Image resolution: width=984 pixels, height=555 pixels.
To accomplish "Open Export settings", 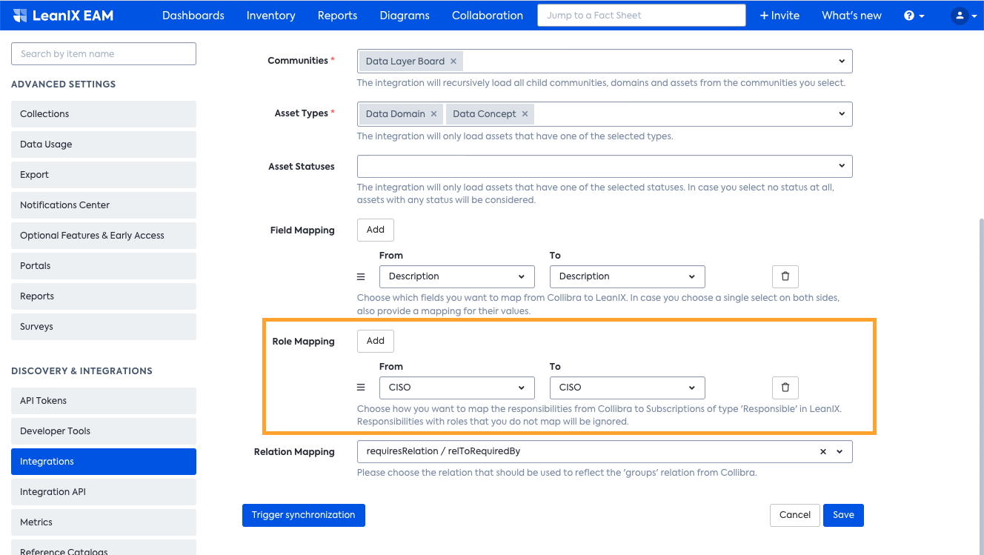I will pos(104,175).
